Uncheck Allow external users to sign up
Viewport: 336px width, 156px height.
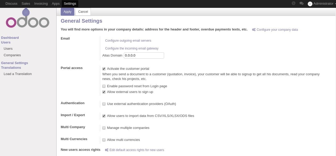[x=104, y=92]
